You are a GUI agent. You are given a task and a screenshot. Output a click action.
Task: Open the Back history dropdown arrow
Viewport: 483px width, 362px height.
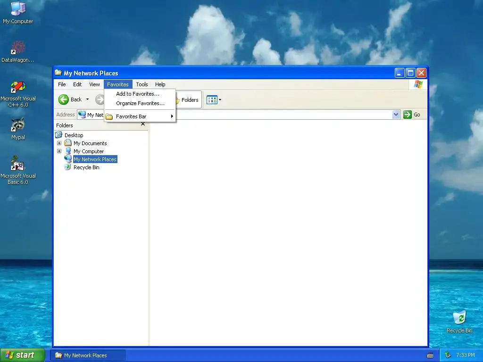click(87, 99)
